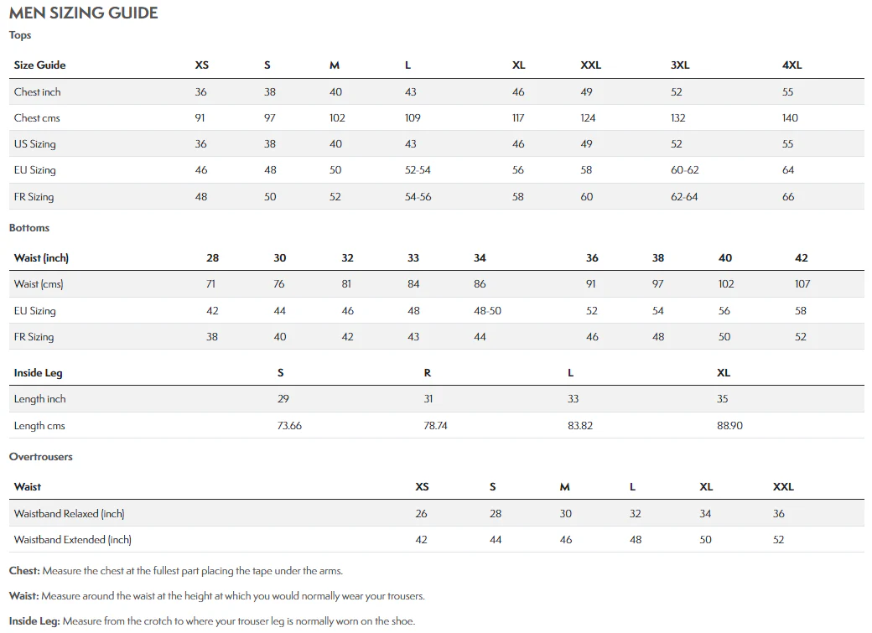
Task: Click the Chest inch row label
Action: 37,91
